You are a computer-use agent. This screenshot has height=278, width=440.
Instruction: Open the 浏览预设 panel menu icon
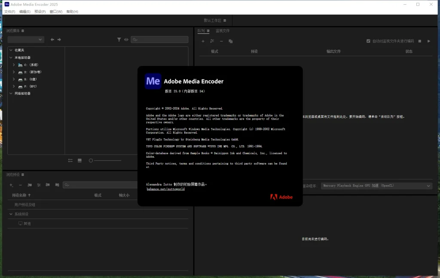23,174
